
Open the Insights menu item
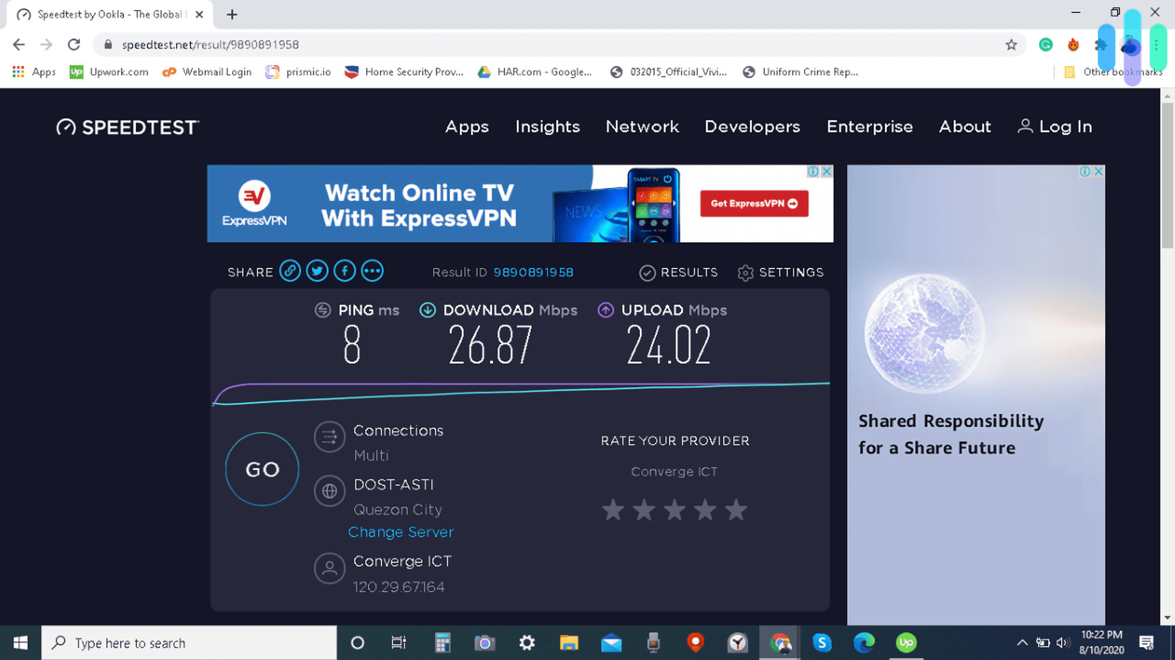point(548,127)
